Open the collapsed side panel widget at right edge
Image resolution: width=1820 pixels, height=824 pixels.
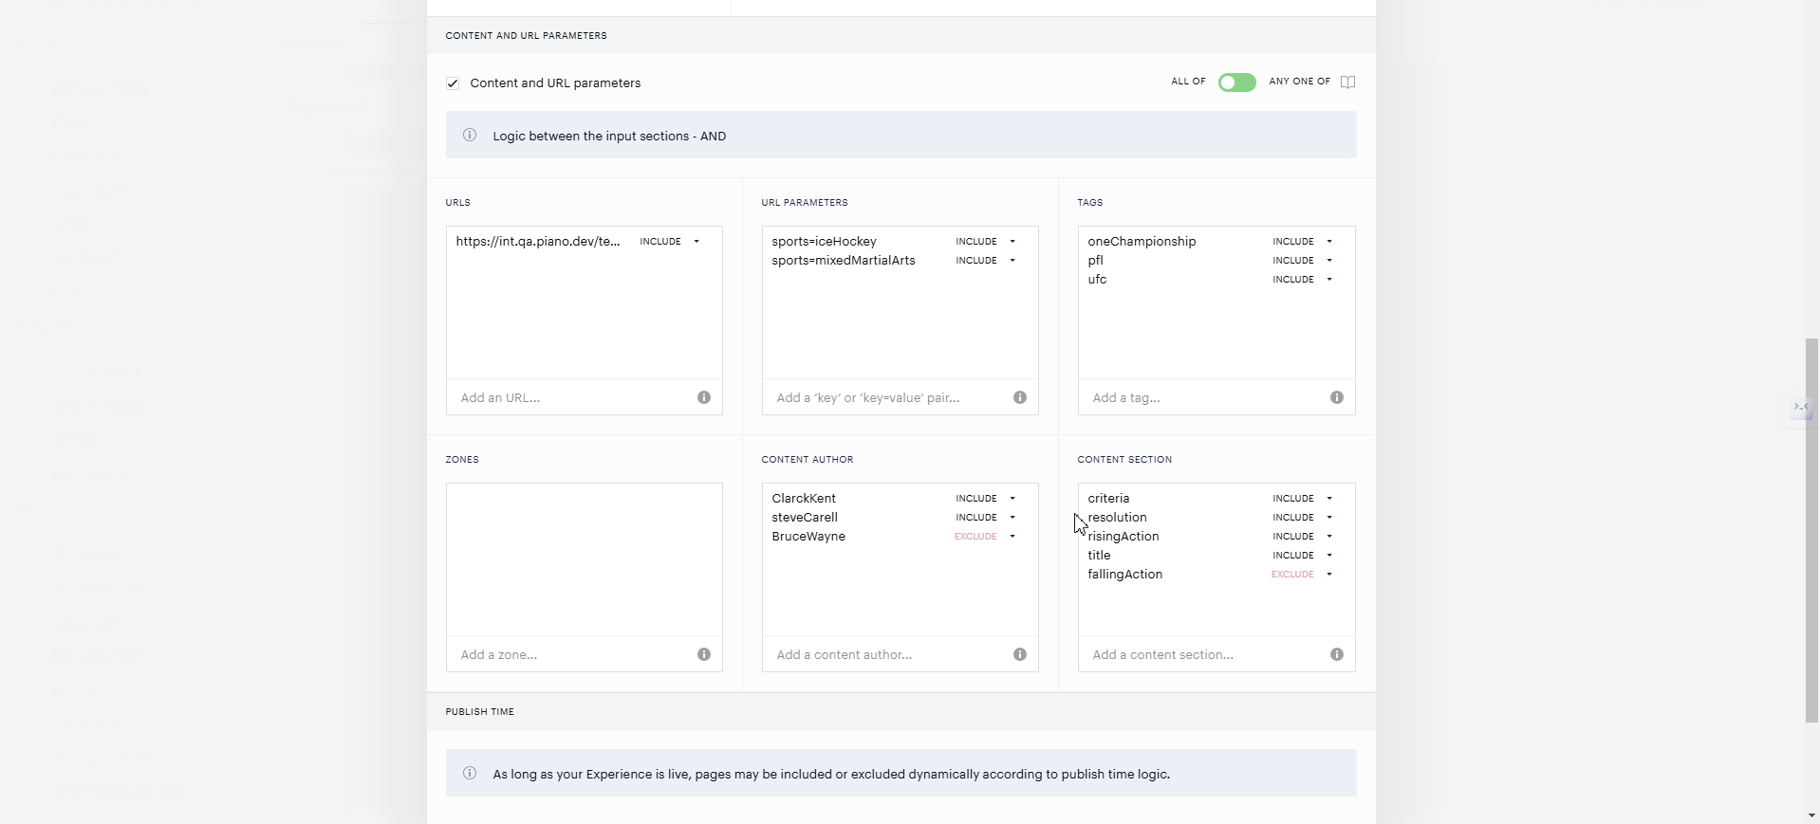click(x=1800, y=409)
